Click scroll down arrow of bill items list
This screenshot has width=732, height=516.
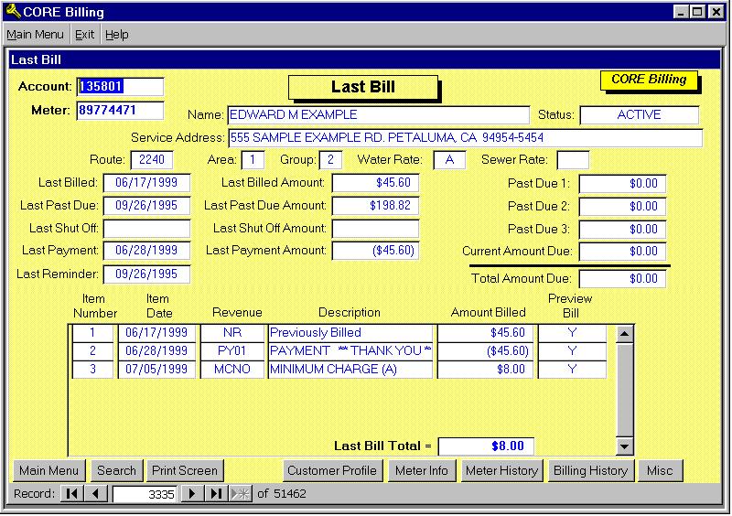pyautogui.click(x=625, y=446)
